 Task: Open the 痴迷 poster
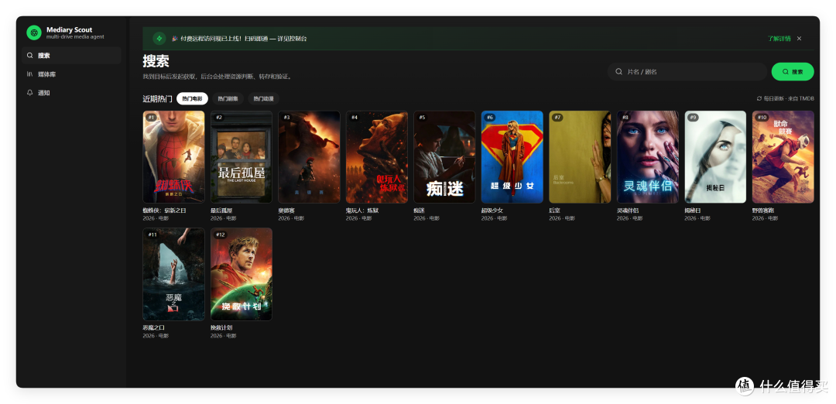444,156
